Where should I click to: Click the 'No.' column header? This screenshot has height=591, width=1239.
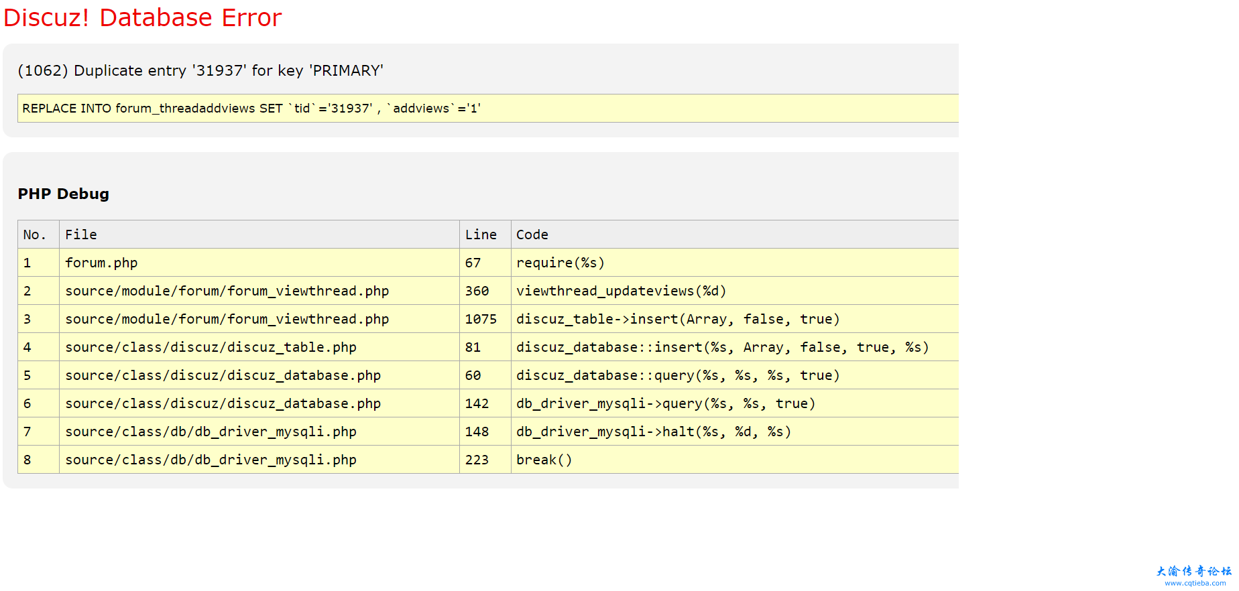(x=39, y=235)
